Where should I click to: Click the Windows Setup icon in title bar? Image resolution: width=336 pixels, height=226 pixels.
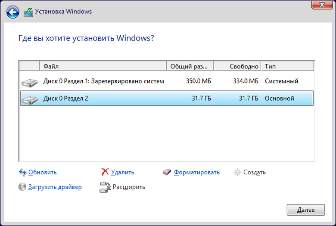coord(28,12)
